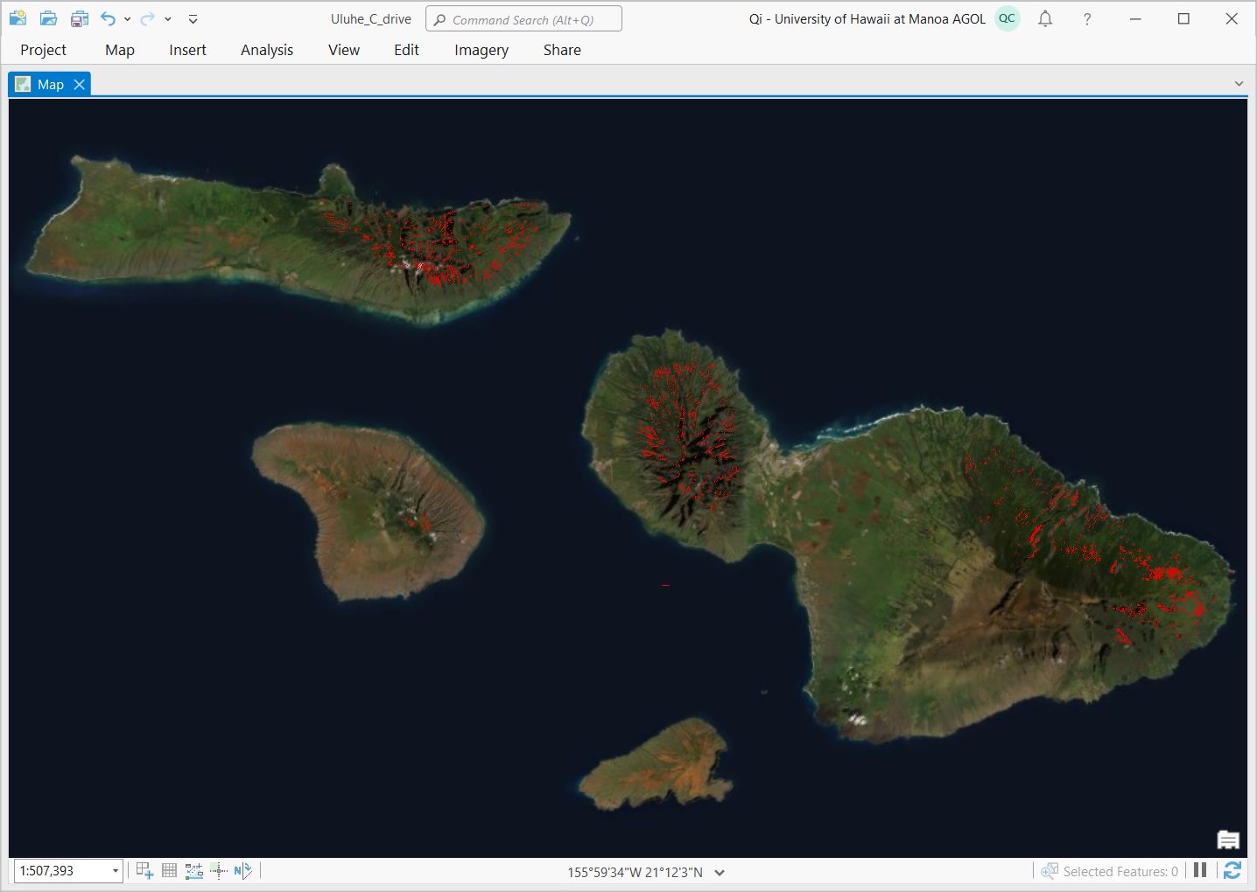Click the Open Project folder icon
1257x892 pixels.
pos(49,18)
